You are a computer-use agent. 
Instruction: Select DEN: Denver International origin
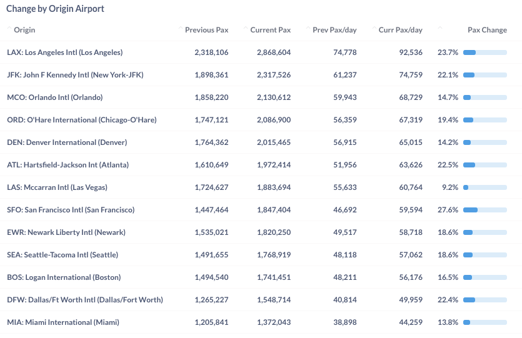pos(67,142)
